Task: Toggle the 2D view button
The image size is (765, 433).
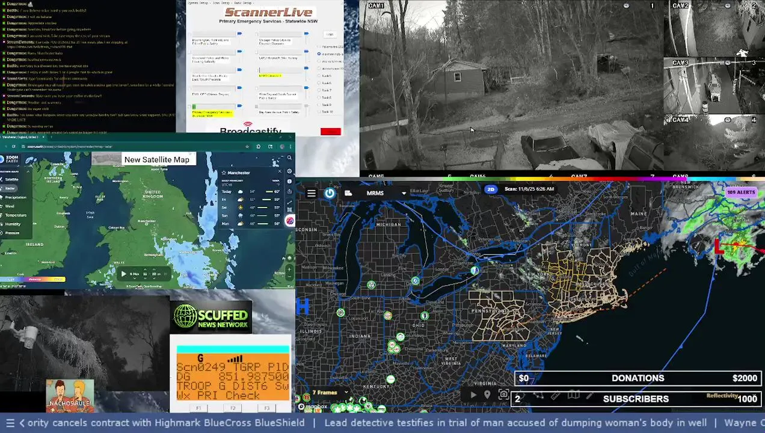Action: point(491,189)
